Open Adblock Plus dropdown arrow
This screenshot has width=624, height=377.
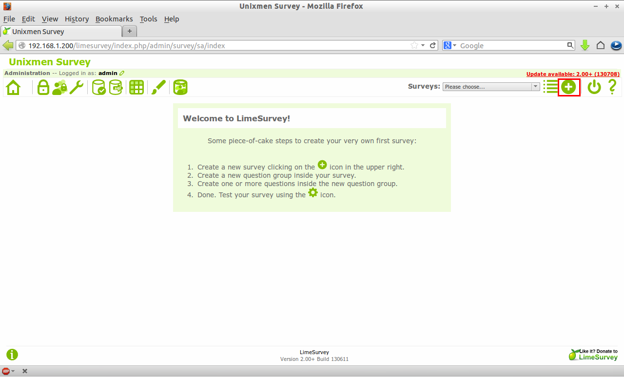[13, 371]
